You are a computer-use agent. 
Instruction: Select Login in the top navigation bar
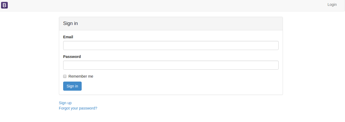[332, 5]
